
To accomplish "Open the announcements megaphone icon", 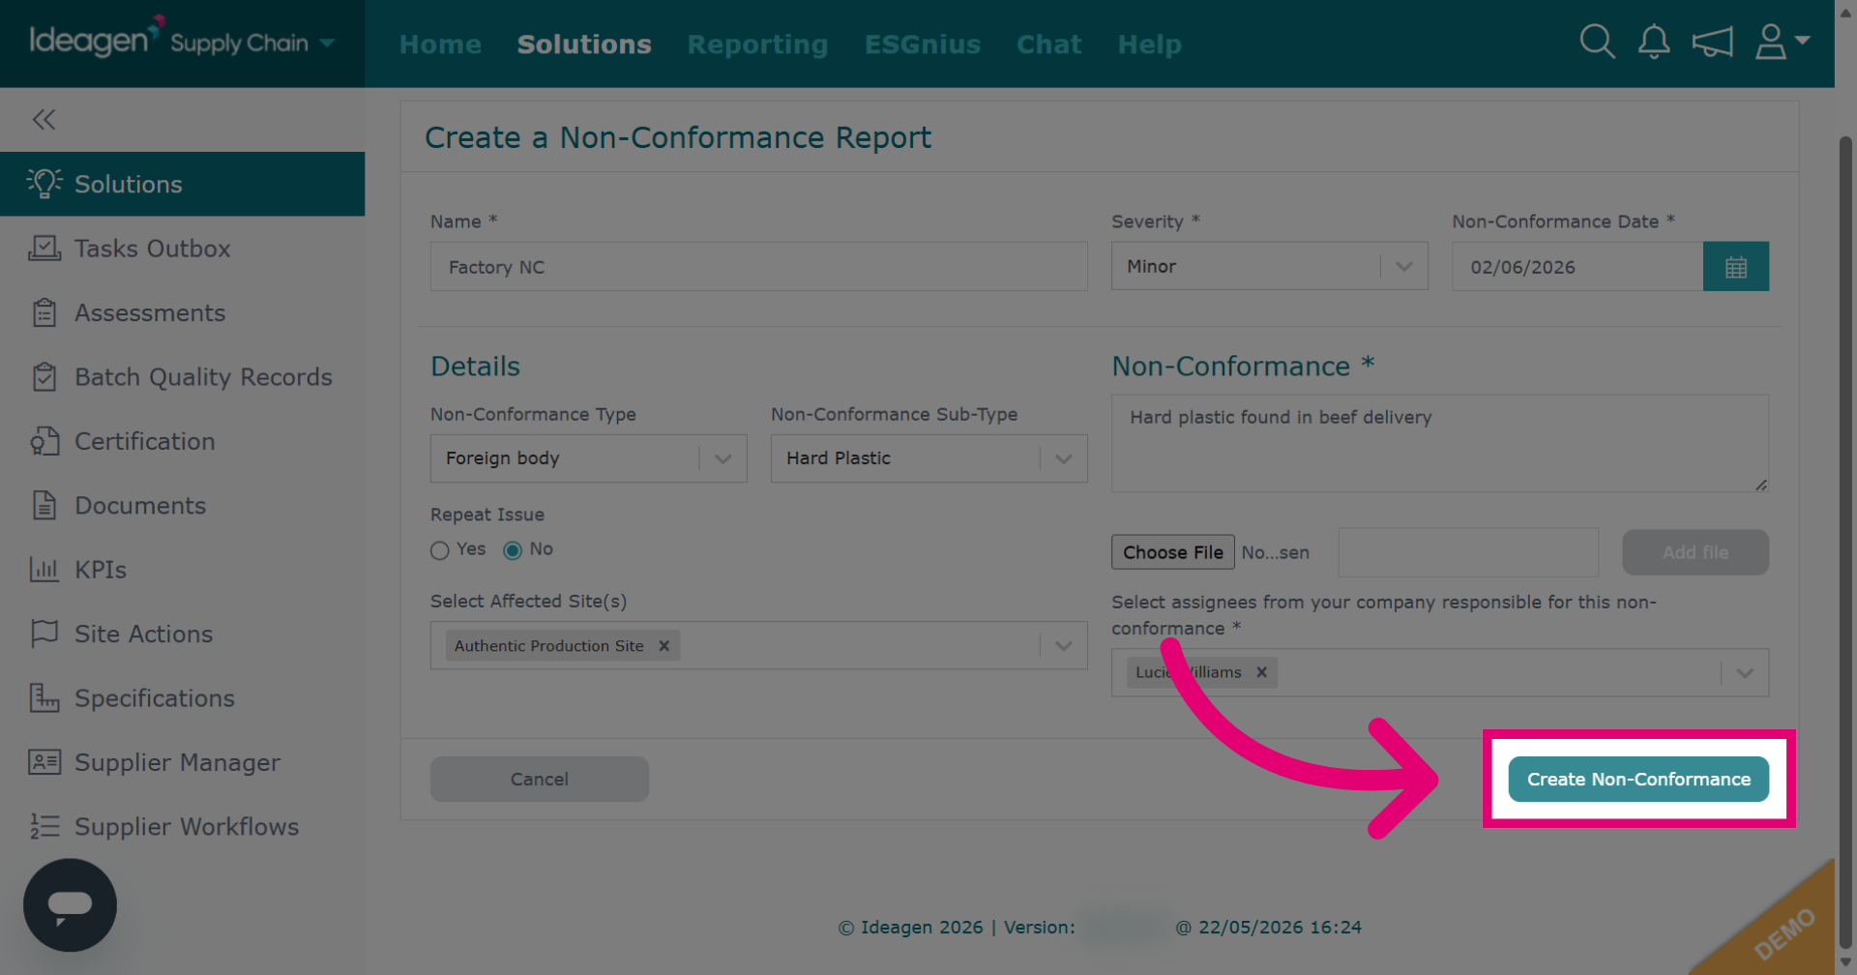I will [x=1712, y=42].
